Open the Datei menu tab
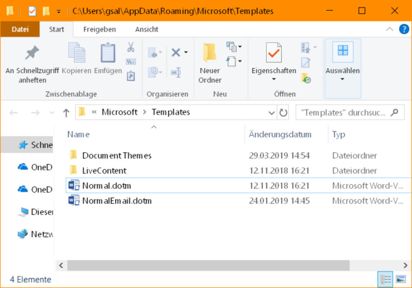412x288 pixels. (x=20, y=29)
